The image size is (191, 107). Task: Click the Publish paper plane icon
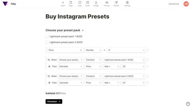(x=116, y=3)
